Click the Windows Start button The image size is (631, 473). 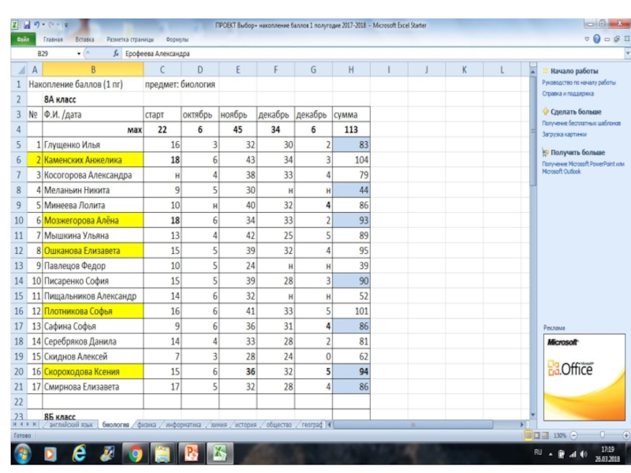pyautogui.click(x=21, y=453)
